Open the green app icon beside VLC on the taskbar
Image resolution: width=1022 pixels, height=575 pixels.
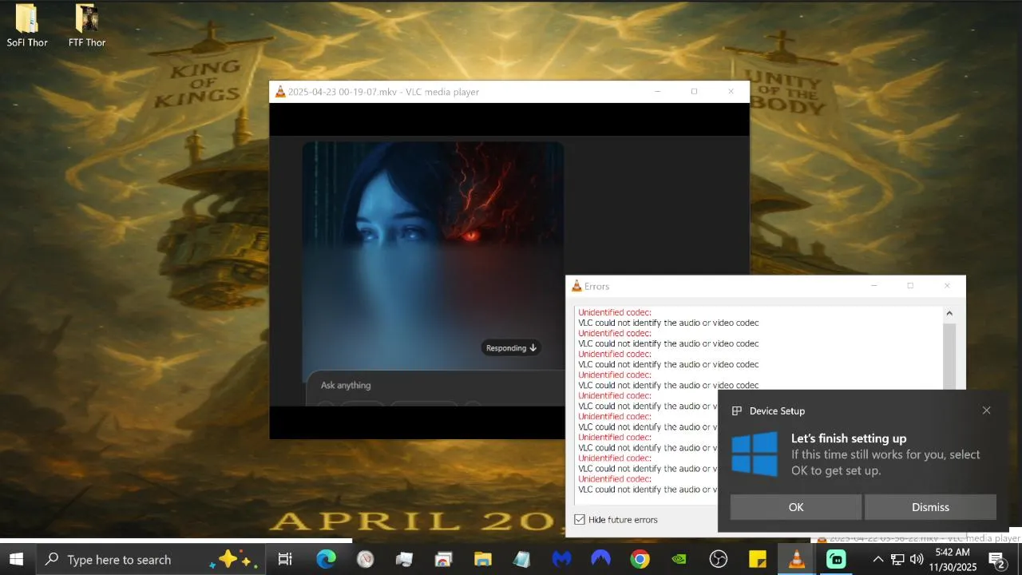(x=836, y=560)
